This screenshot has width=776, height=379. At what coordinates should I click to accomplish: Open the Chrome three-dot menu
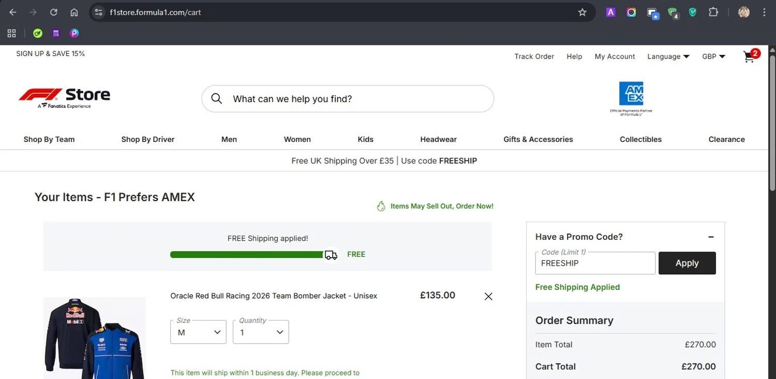[x=764, y=12]
